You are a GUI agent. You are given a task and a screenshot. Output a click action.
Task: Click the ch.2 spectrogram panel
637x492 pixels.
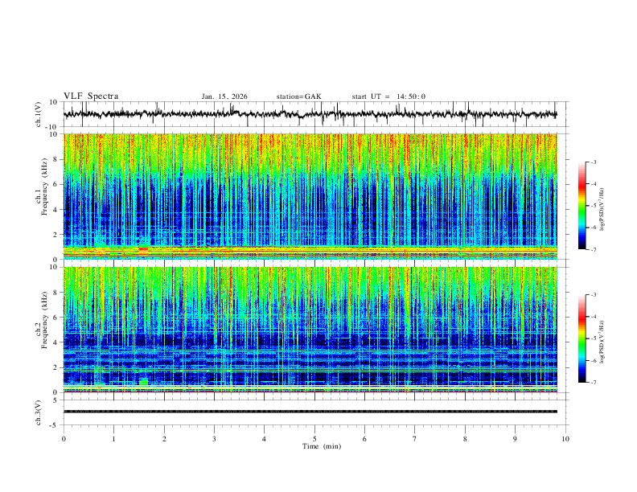310,330
